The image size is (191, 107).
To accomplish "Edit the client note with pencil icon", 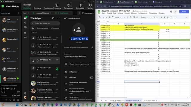I will (x=92, y=48).
